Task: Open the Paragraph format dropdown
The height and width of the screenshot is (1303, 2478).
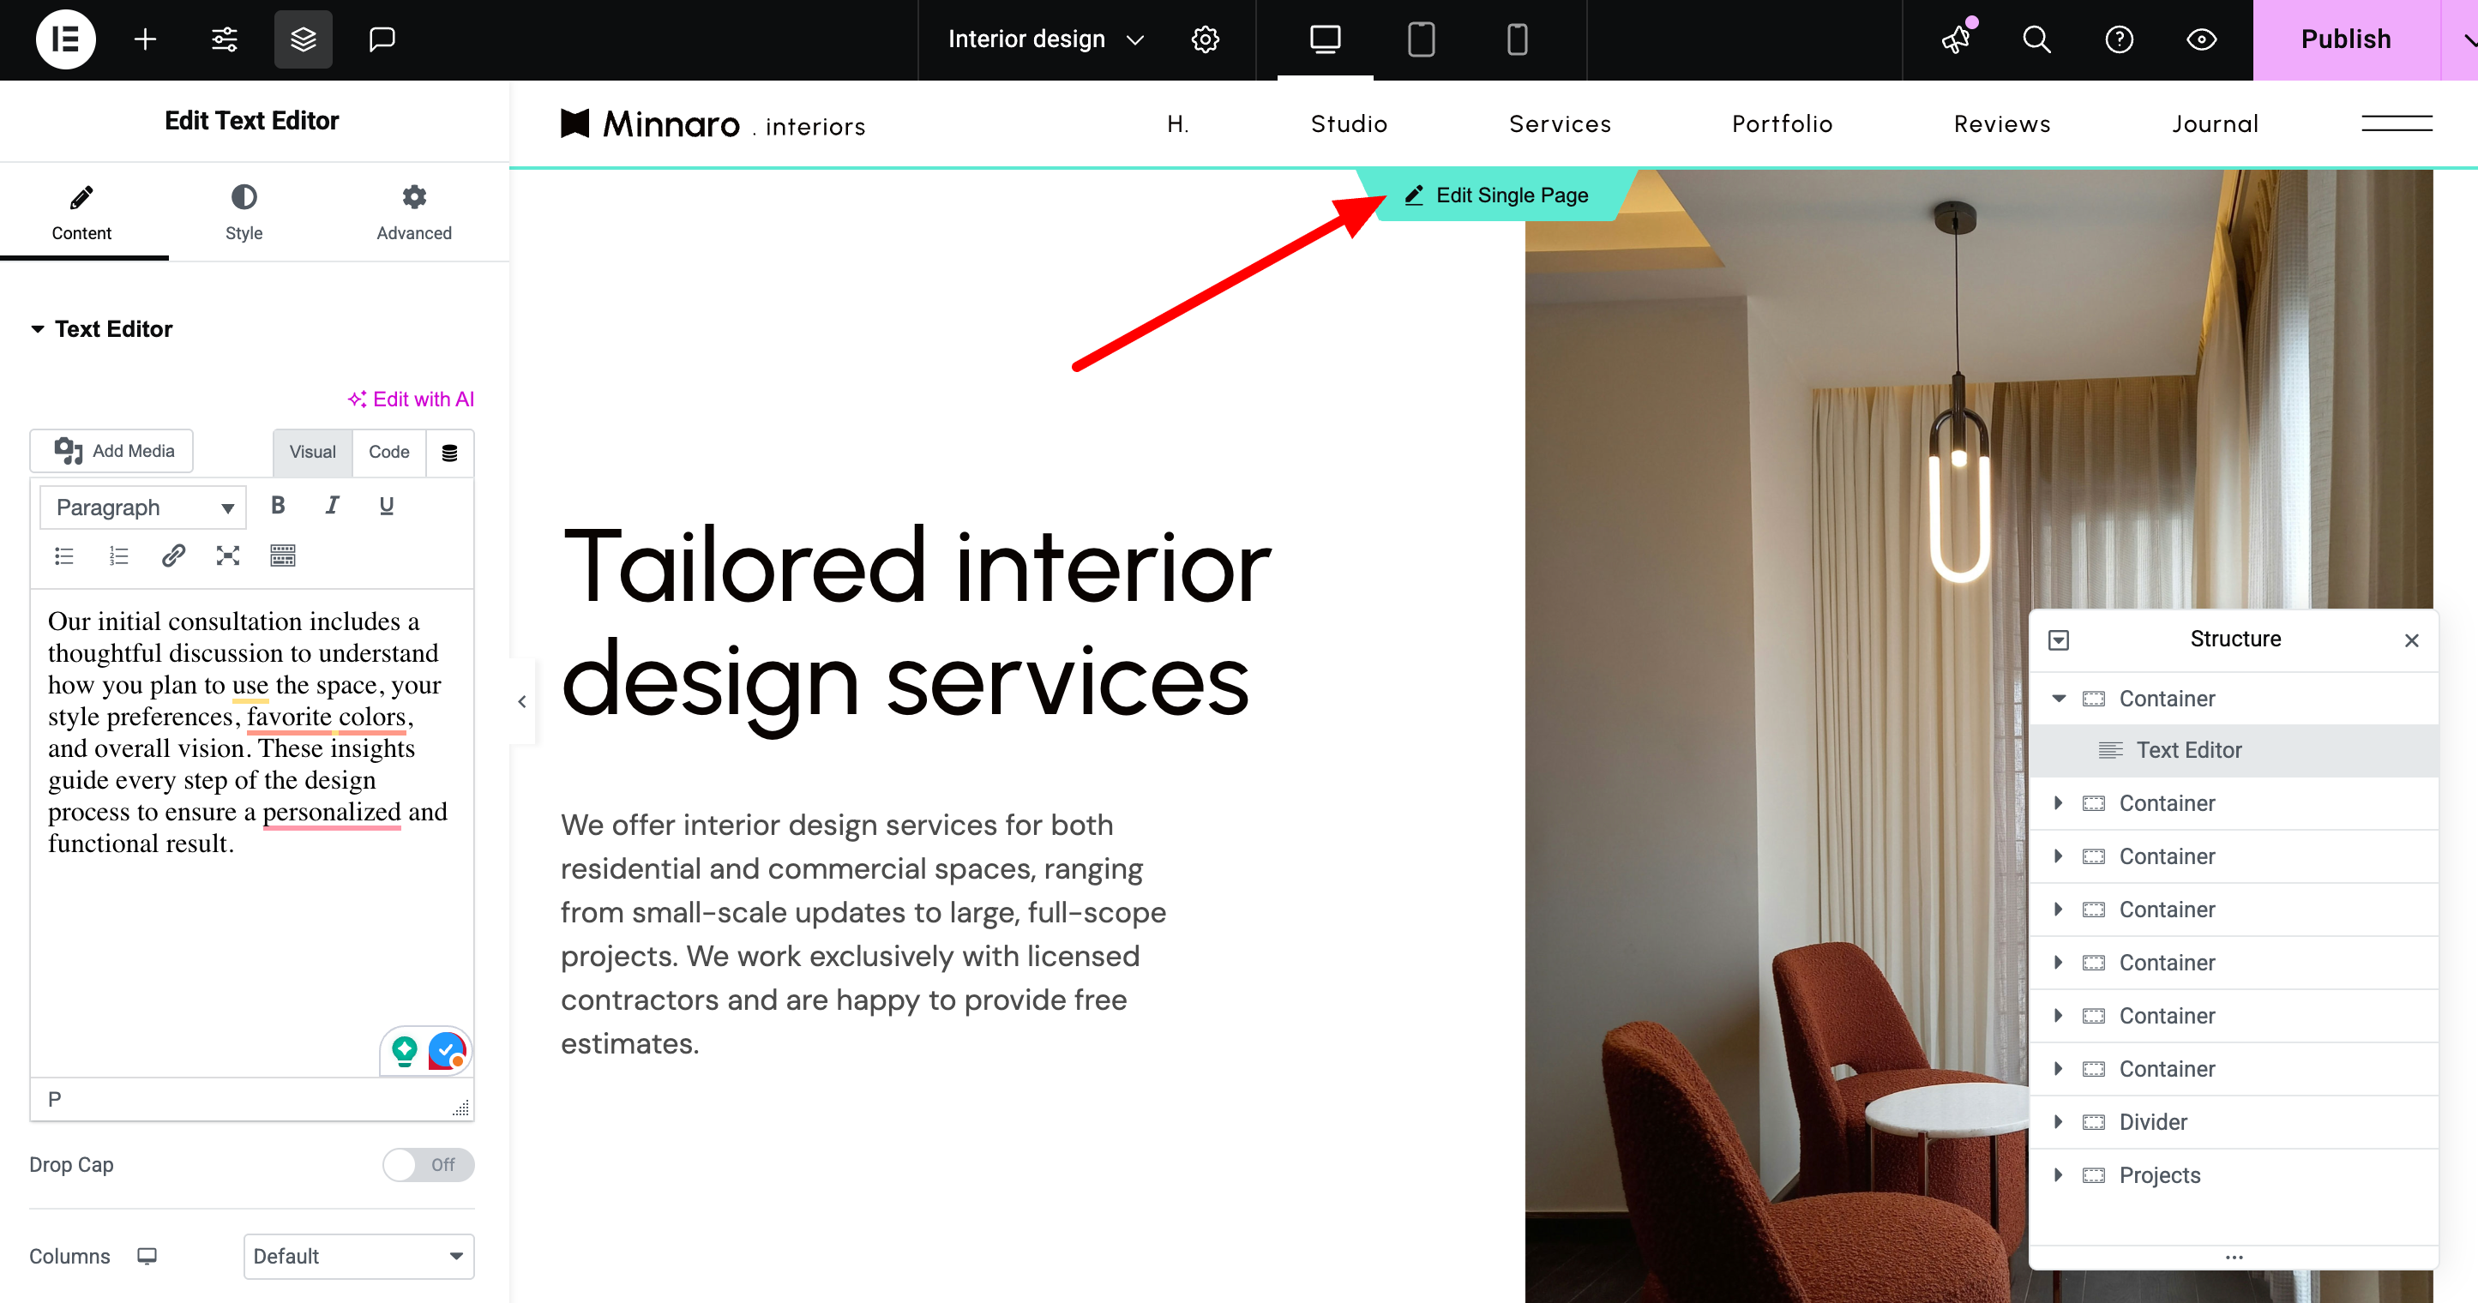Action: click(x=143, y=507)
